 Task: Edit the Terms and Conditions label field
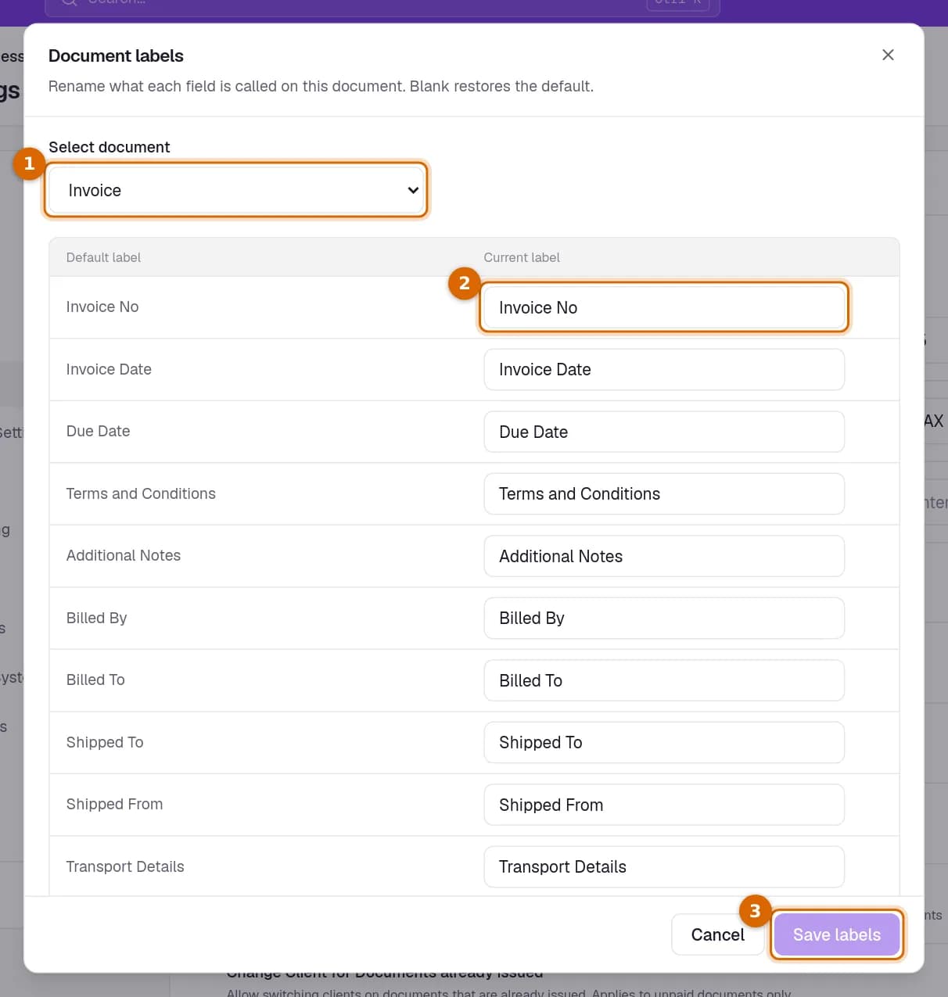pyautogui.click(x=664, y=493)
